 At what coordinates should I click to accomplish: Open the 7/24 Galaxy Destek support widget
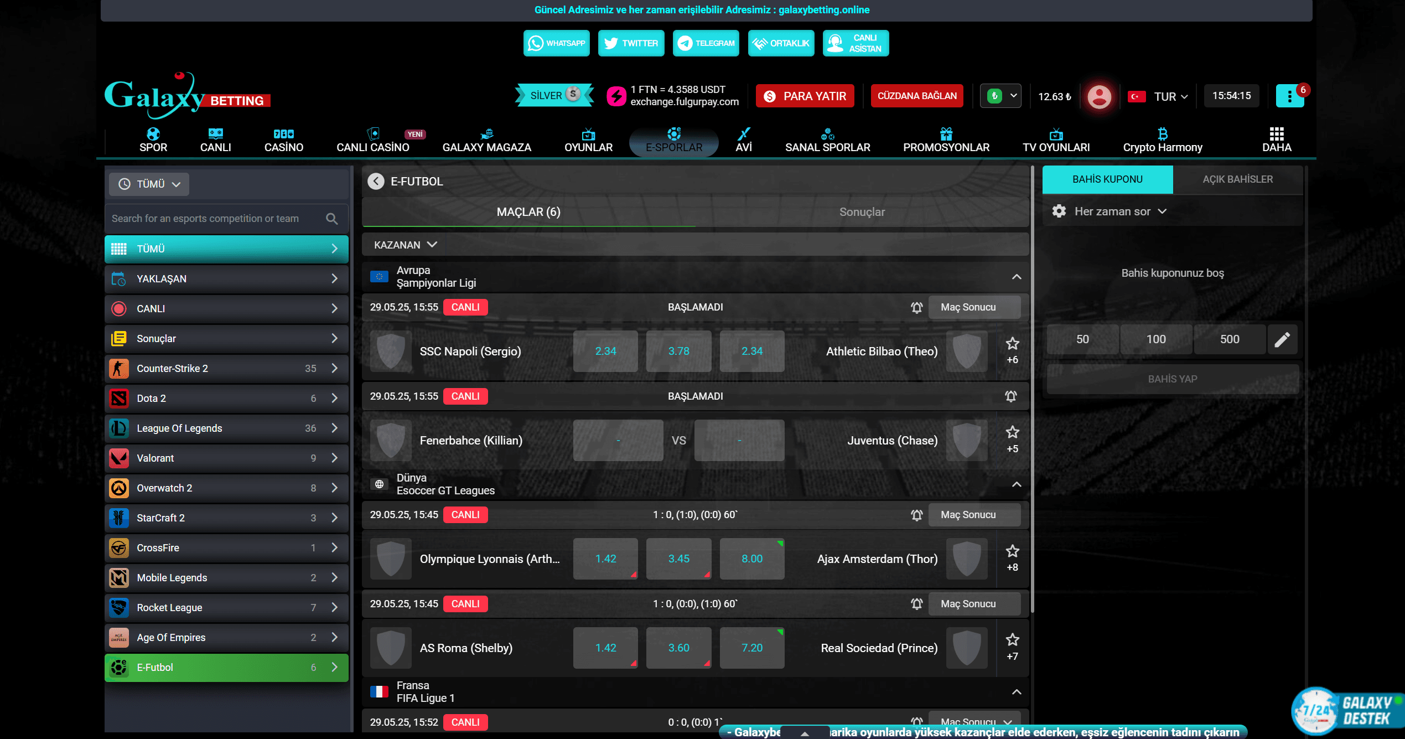1347,711
